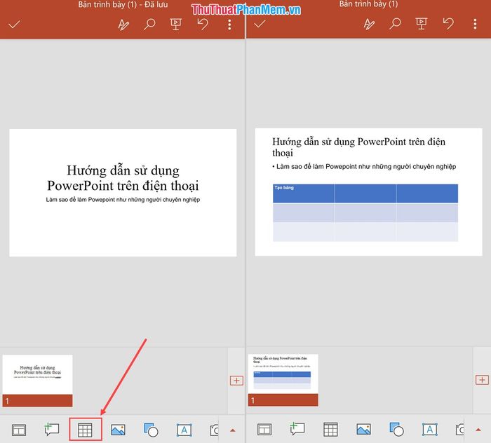This screenshot has width=491, height=443.
Task: Tap the done checkmark in left screen
Action: pos(14,25)
